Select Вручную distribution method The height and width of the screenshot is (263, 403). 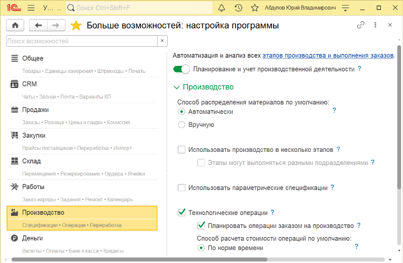point(181,124)
